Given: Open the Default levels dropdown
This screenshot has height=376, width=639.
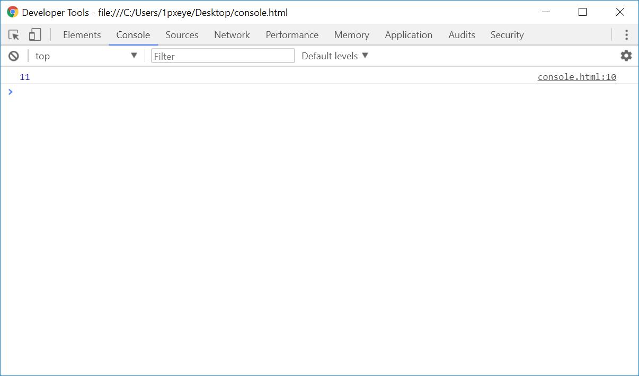Looking at the screenshot, I should click(x=335, y=56).
